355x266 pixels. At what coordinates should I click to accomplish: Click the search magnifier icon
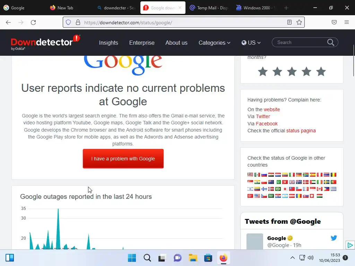[331, 42]
